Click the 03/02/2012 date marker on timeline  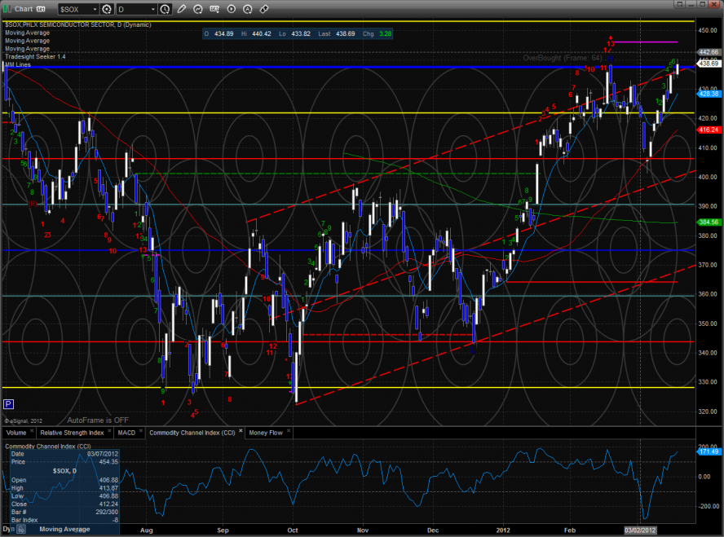pos(638,530)
